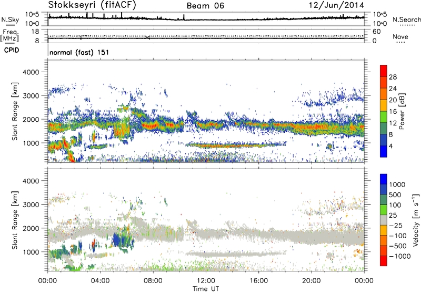Click the 04:00 time axis label
The image size is (421, 292).
click(100, 281)
